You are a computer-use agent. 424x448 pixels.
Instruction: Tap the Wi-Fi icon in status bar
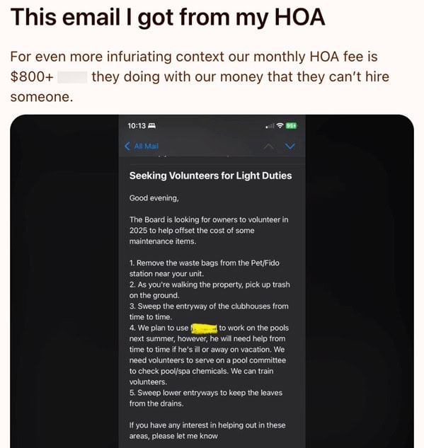tap(280, 125)
